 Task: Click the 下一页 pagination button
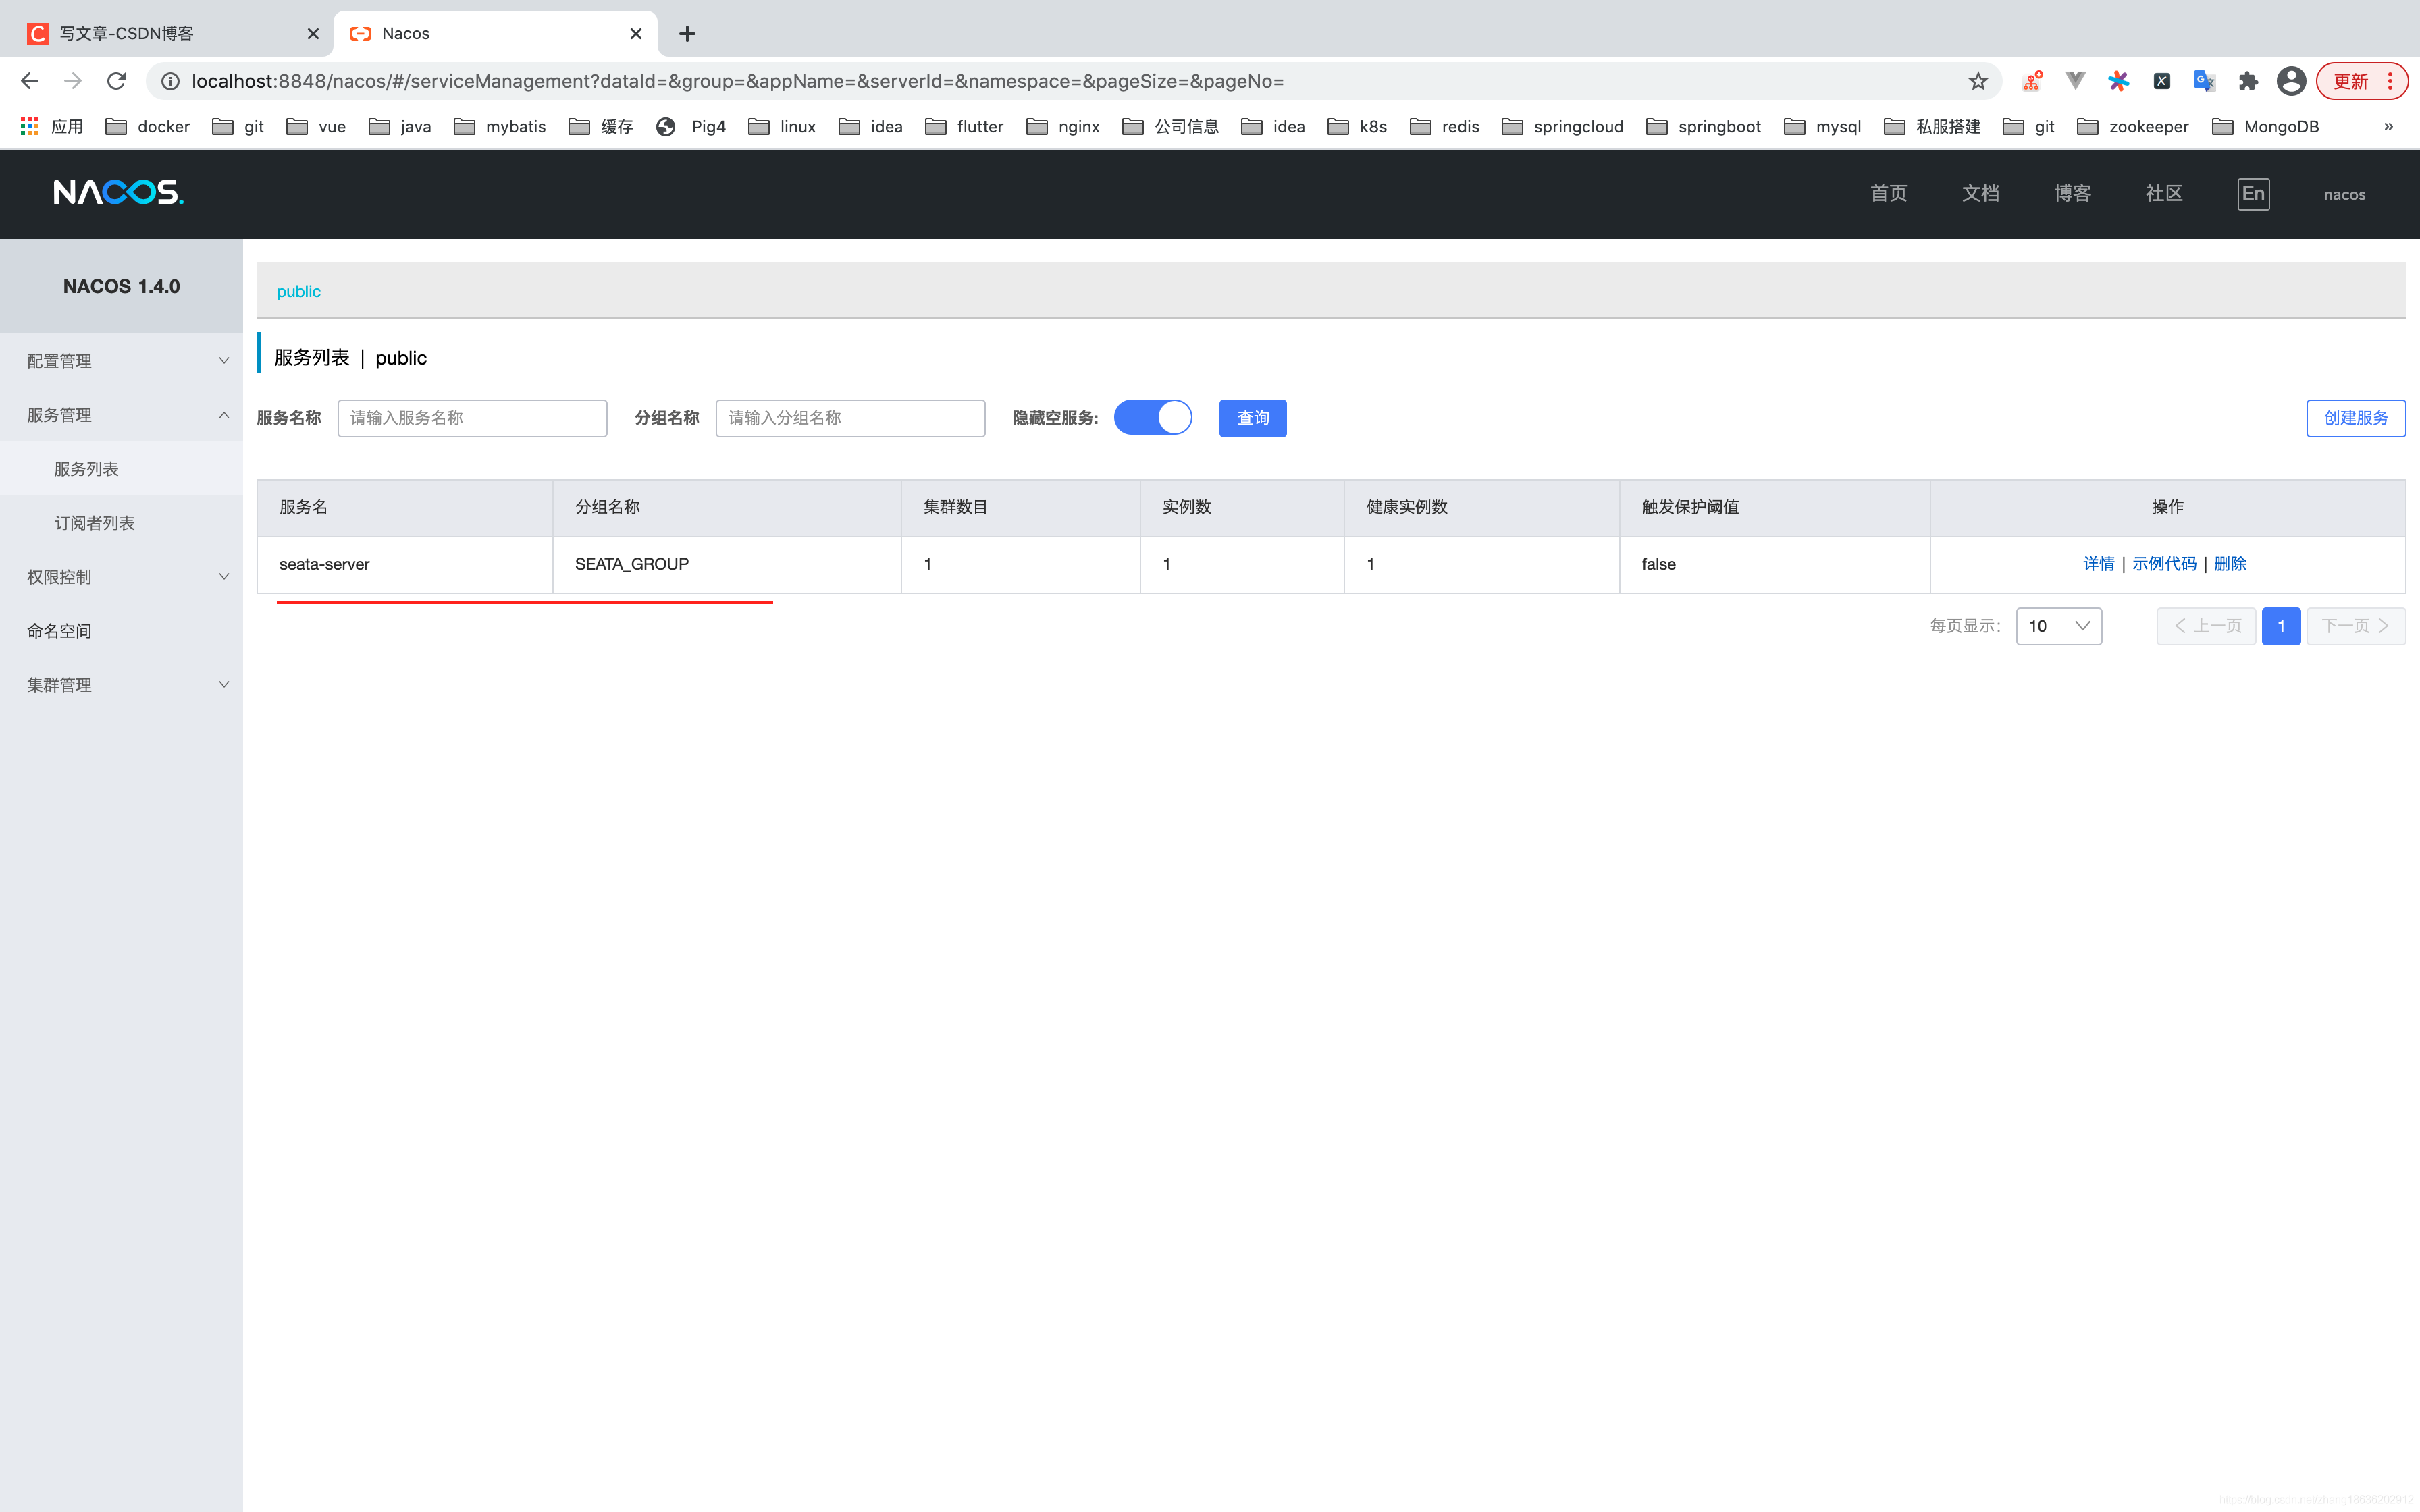[2355, 626]
